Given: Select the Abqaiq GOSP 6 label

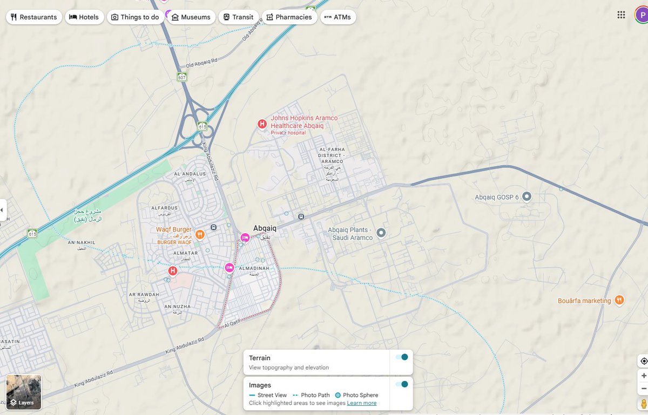Looking at the screenshot, I should coord(497,198).
